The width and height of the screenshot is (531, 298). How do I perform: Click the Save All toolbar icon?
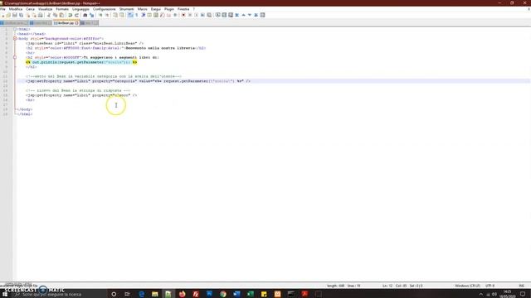[21, 15]
